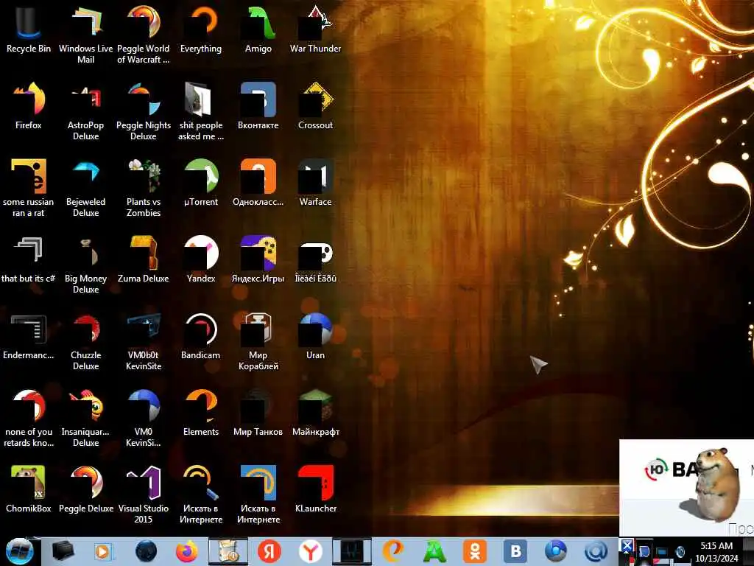The height and width of the screenshot is (566, 754).
Task: Open the Windows Start menu orb
Action: coord(19,551)
